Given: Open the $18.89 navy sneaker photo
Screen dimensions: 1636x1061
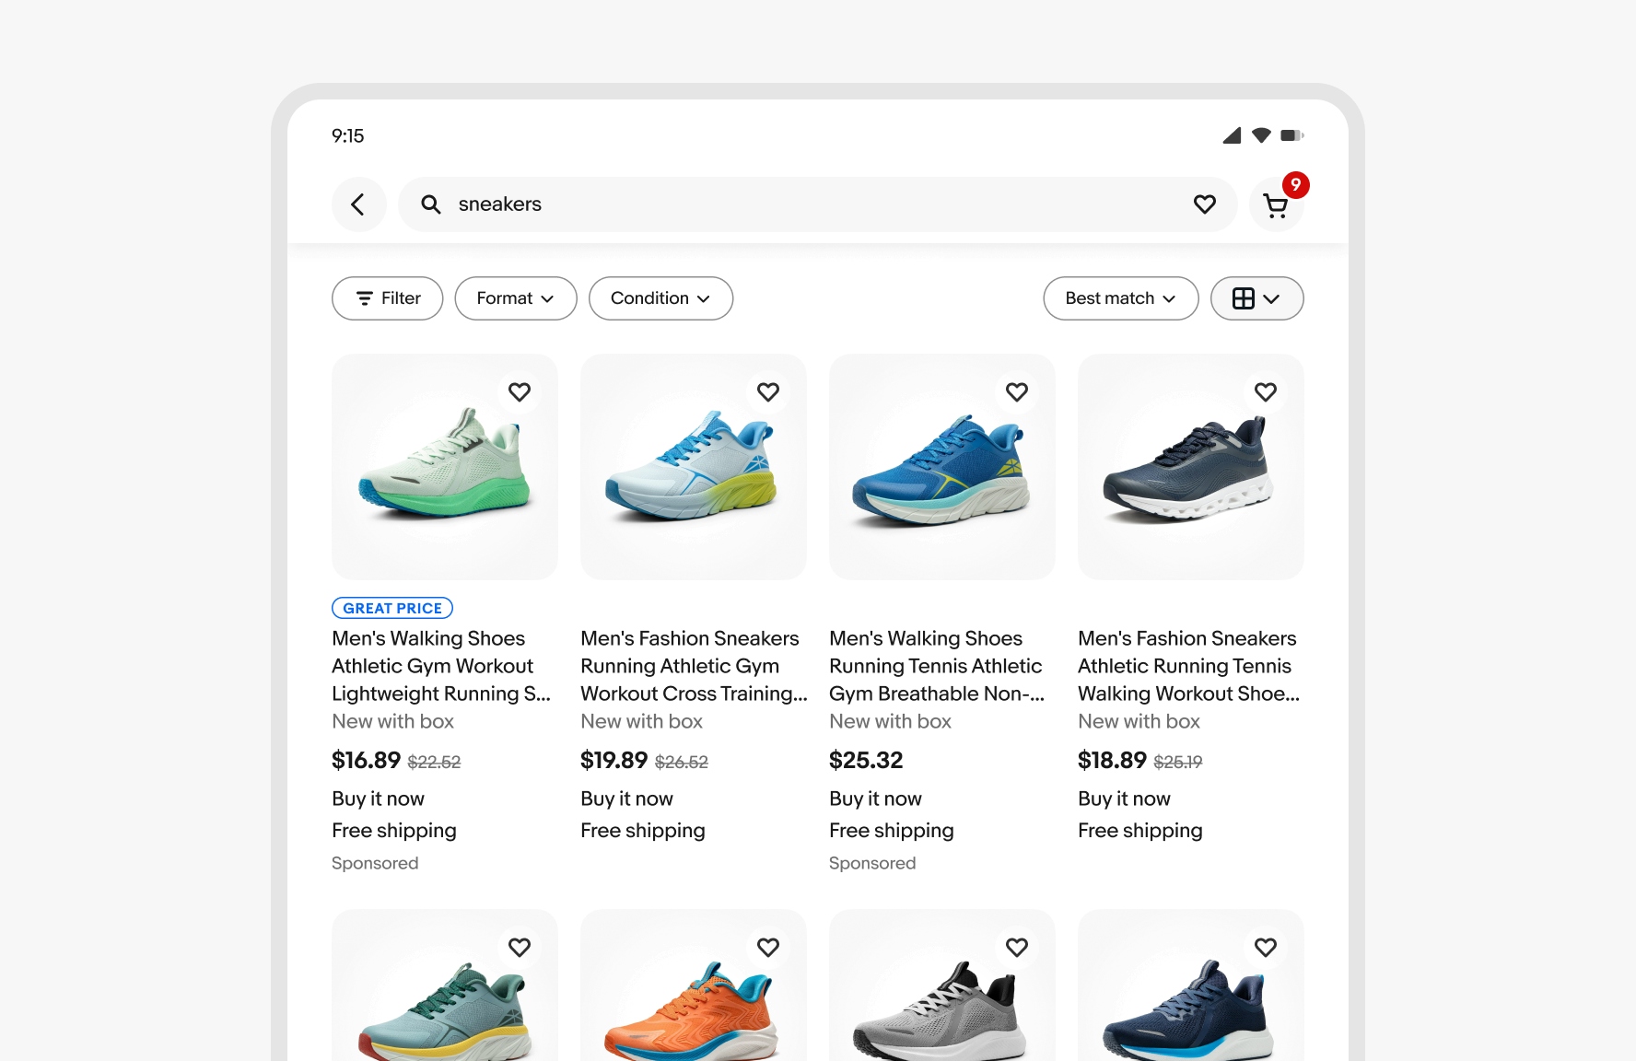Looking at the screenshot, I should pos(1191,467).
